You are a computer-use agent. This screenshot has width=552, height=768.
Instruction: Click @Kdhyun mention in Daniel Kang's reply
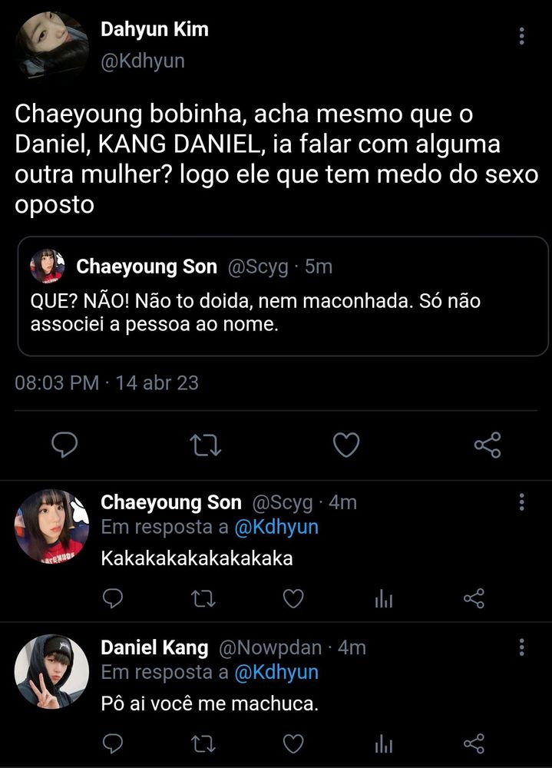point(276,672)
